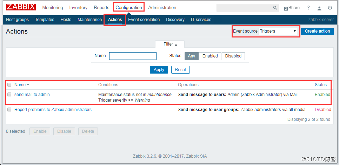Sort actions by the Name header
The width and height of the screenshot is (339, 165).
pos(20,85)
